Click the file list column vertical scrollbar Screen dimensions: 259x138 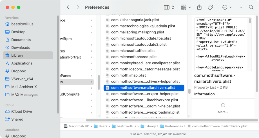(189, 91)
